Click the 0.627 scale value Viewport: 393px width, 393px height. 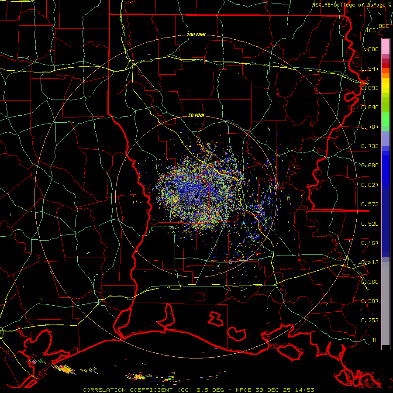pyautogui.click(x=370, y=185)
